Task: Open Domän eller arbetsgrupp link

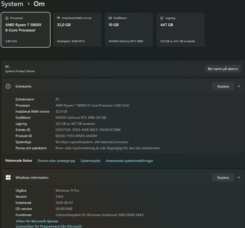Action: [56, 161]
